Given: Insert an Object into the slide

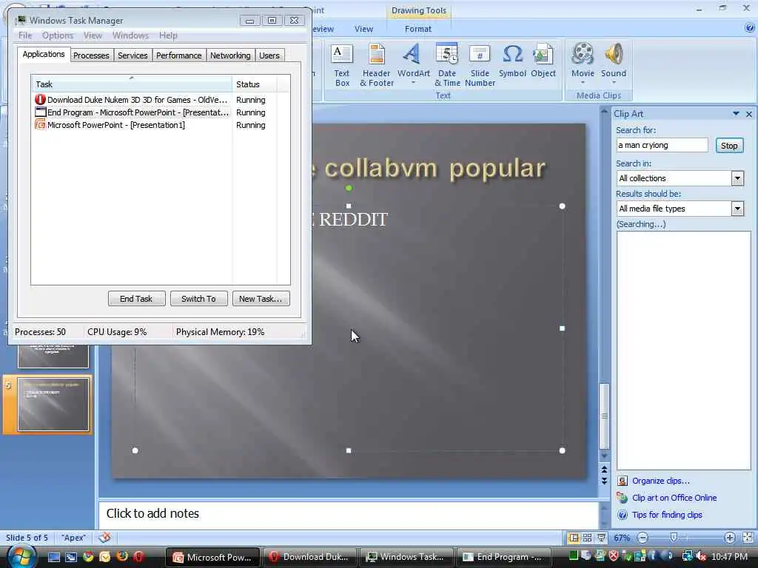Looking at the screenshot, I should [x=543, y=61].
